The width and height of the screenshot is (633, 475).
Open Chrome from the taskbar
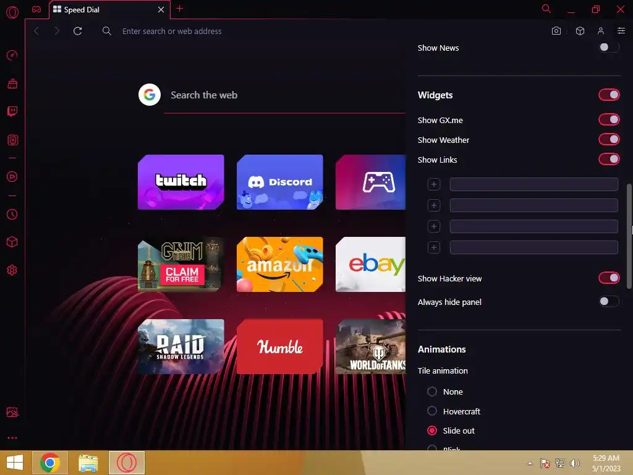click(50, 463)
